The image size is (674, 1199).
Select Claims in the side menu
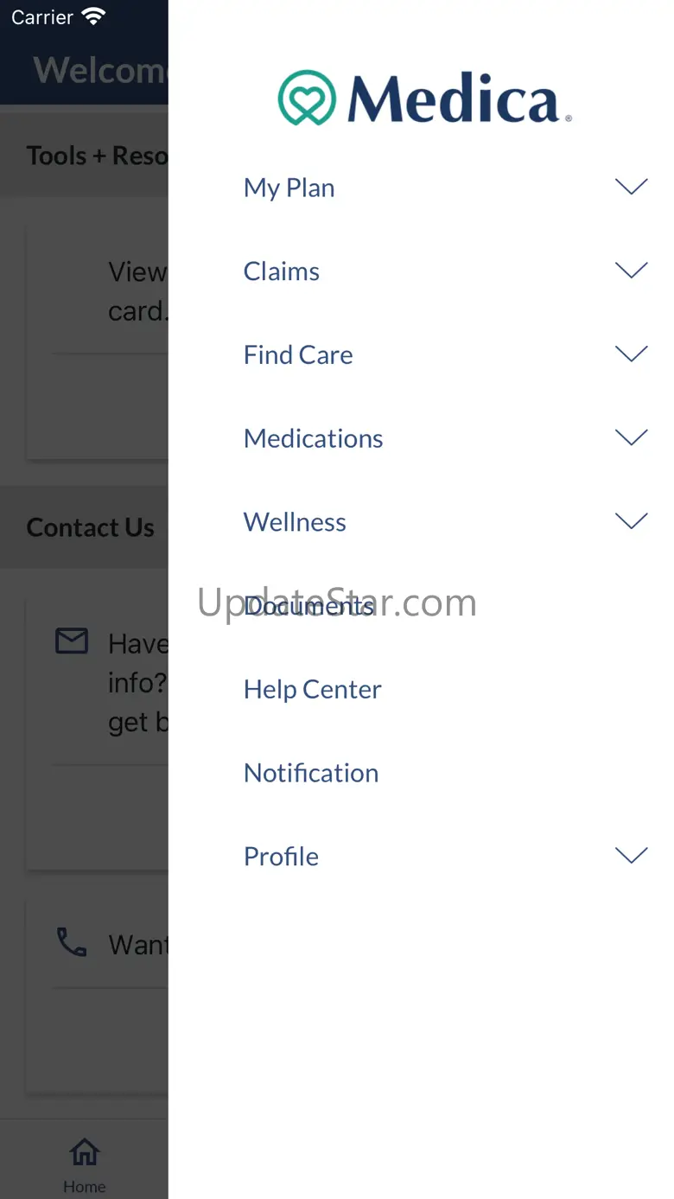click(x=281, y=271)
